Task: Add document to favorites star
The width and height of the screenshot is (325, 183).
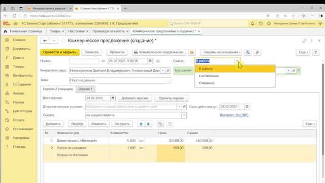Action: point(63,41)
